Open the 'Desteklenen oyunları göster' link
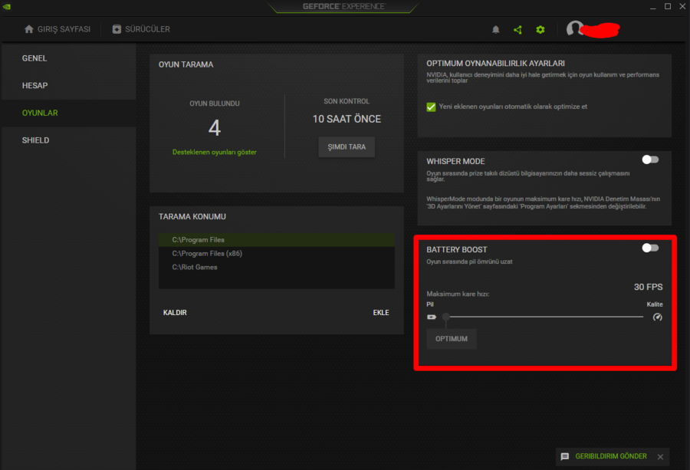Viewport: 690px width, 470px height. (x=215, y=152)
